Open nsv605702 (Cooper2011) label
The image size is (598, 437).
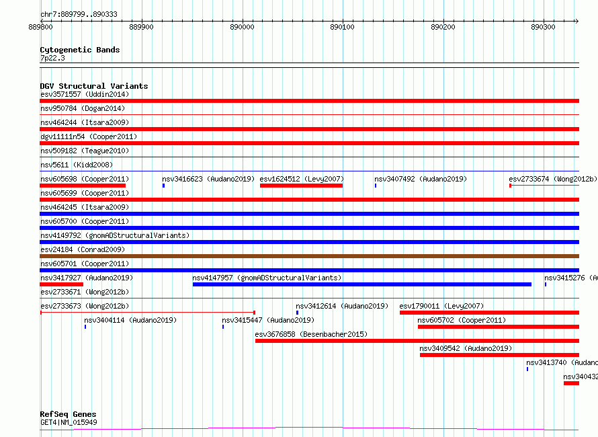462,320
